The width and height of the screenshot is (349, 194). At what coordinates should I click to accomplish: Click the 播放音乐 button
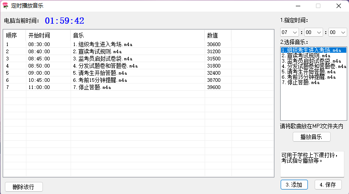click(x=311, y=137)
